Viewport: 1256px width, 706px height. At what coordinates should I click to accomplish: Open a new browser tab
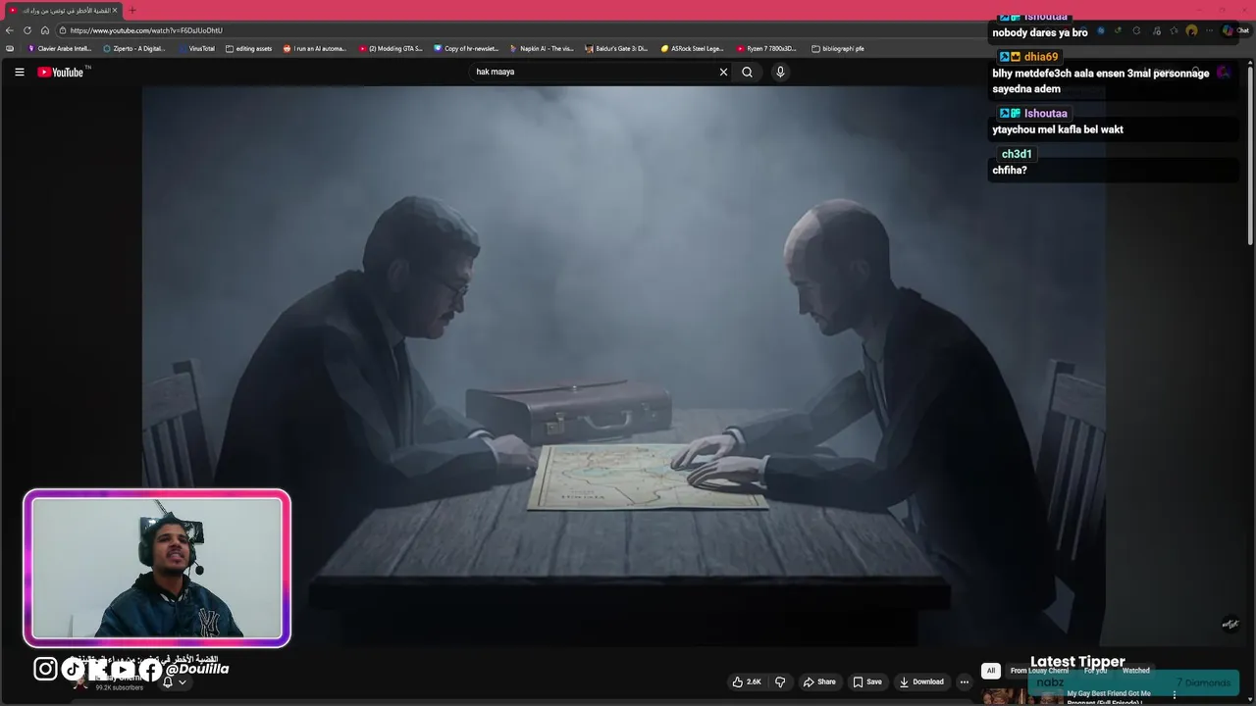point(132,10)
